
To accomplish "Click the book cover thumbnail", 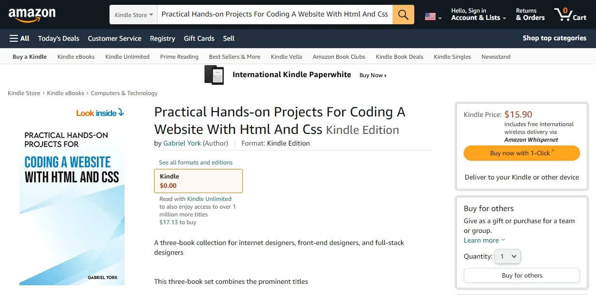I will (72, 204).
